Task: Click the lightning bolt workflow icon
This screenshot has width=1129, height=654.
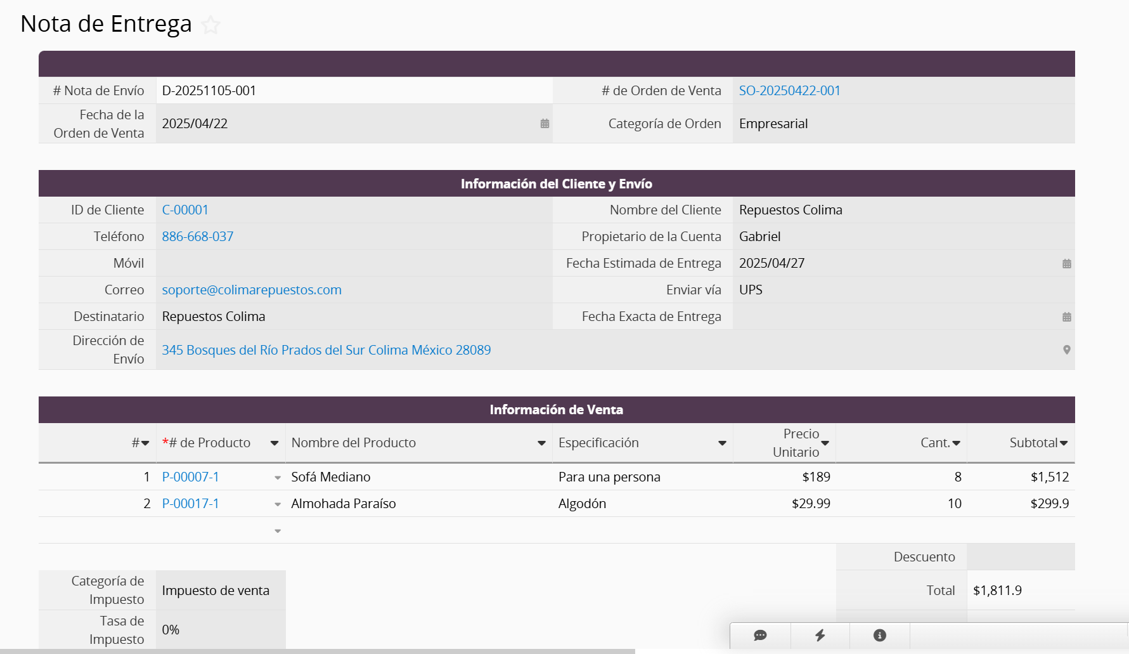Action: [x=820, y=635]
